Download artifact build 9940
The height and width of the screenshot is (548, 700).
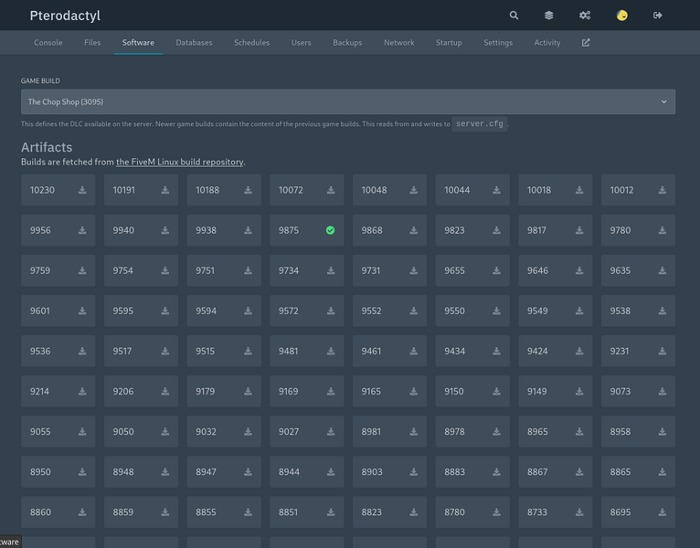coord(165,230)
